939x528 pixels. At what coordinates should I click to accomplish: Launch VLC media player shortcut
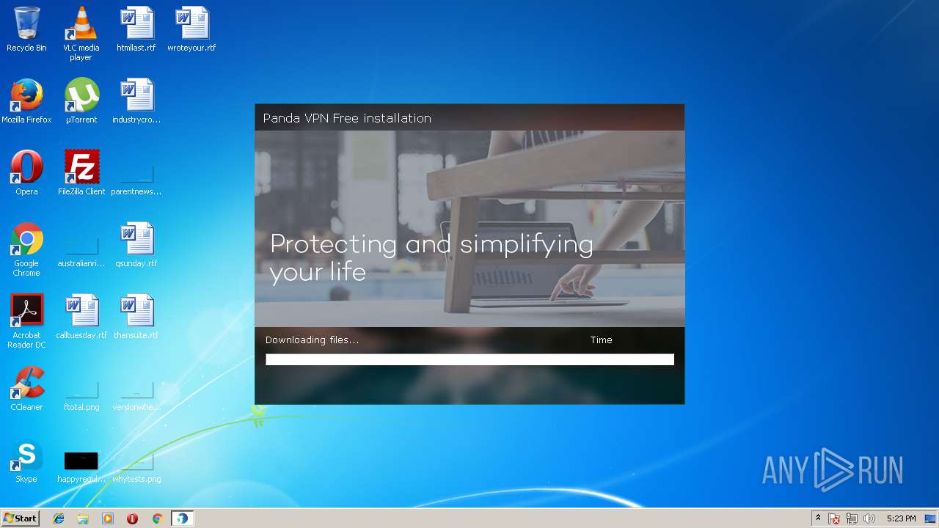click(x=81, y=34)
